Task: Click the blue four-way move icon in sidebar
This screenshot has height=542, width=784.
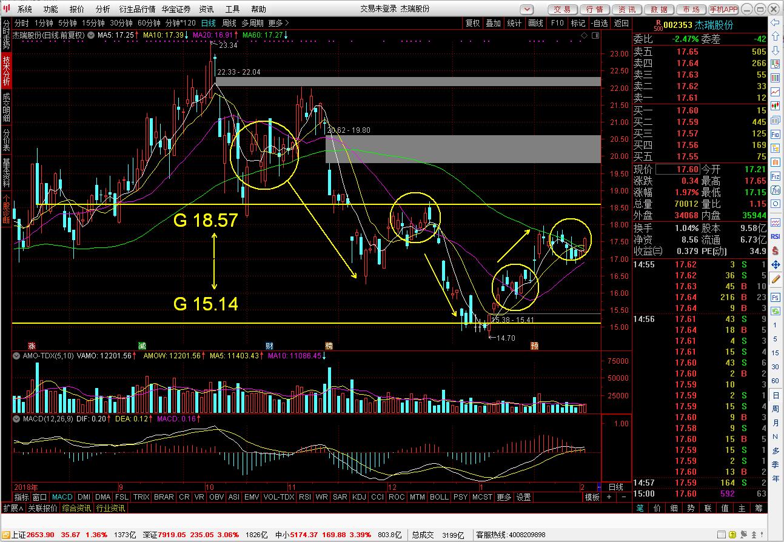Action: click(x=775, y=264)
